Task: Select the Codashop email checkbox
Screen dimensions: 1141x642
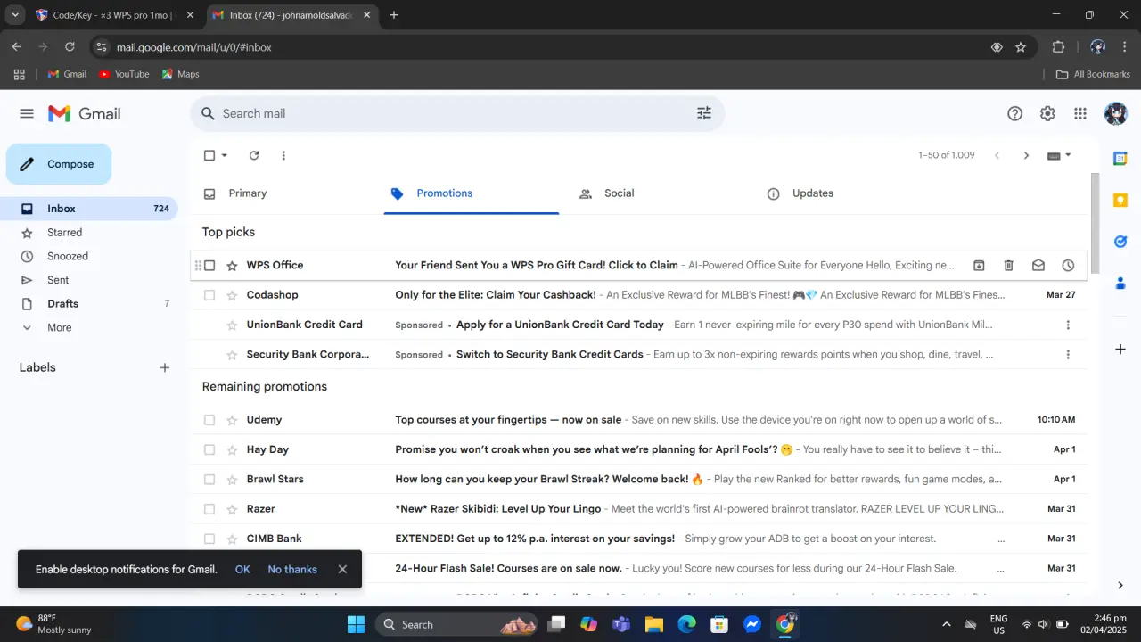Action: point(209,295)
